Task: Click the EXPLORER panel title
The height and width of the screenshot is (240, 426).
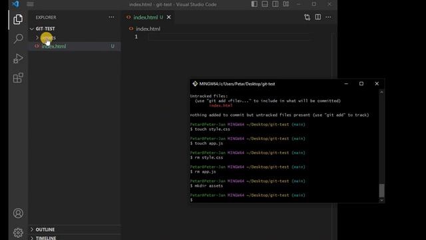Action: [x=46, y=17]
